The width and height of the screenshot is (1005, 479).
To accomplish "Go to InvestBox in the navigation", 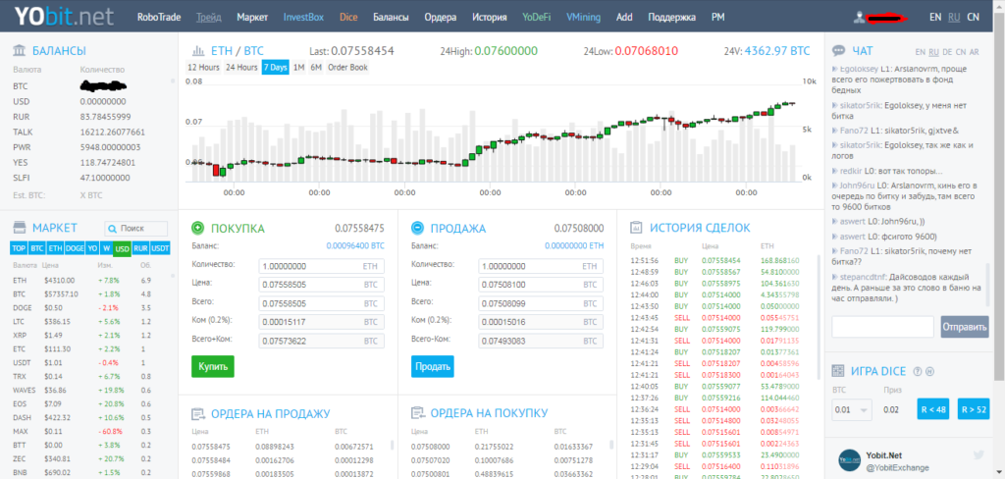I will (x=304, y=18).
